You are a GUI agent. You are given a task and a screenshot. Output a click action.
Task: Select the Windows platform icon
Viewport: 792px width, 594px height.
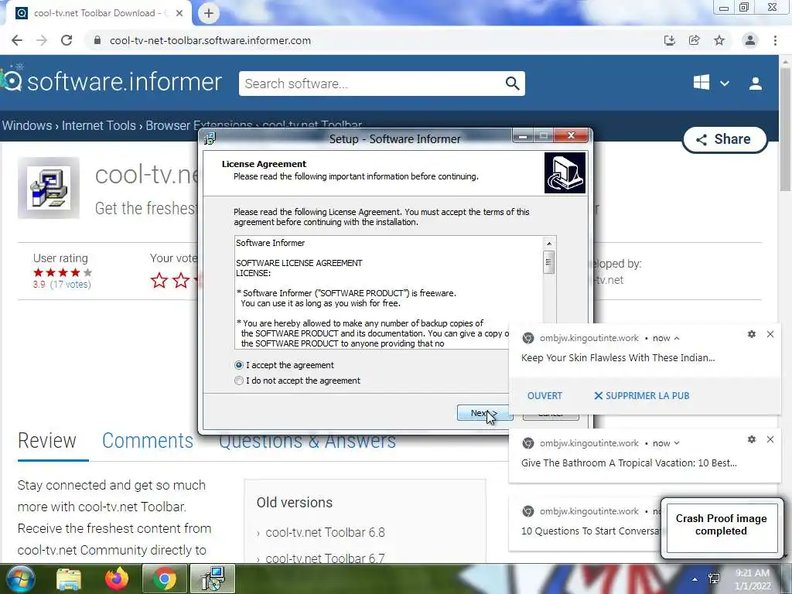pos(701,82)
